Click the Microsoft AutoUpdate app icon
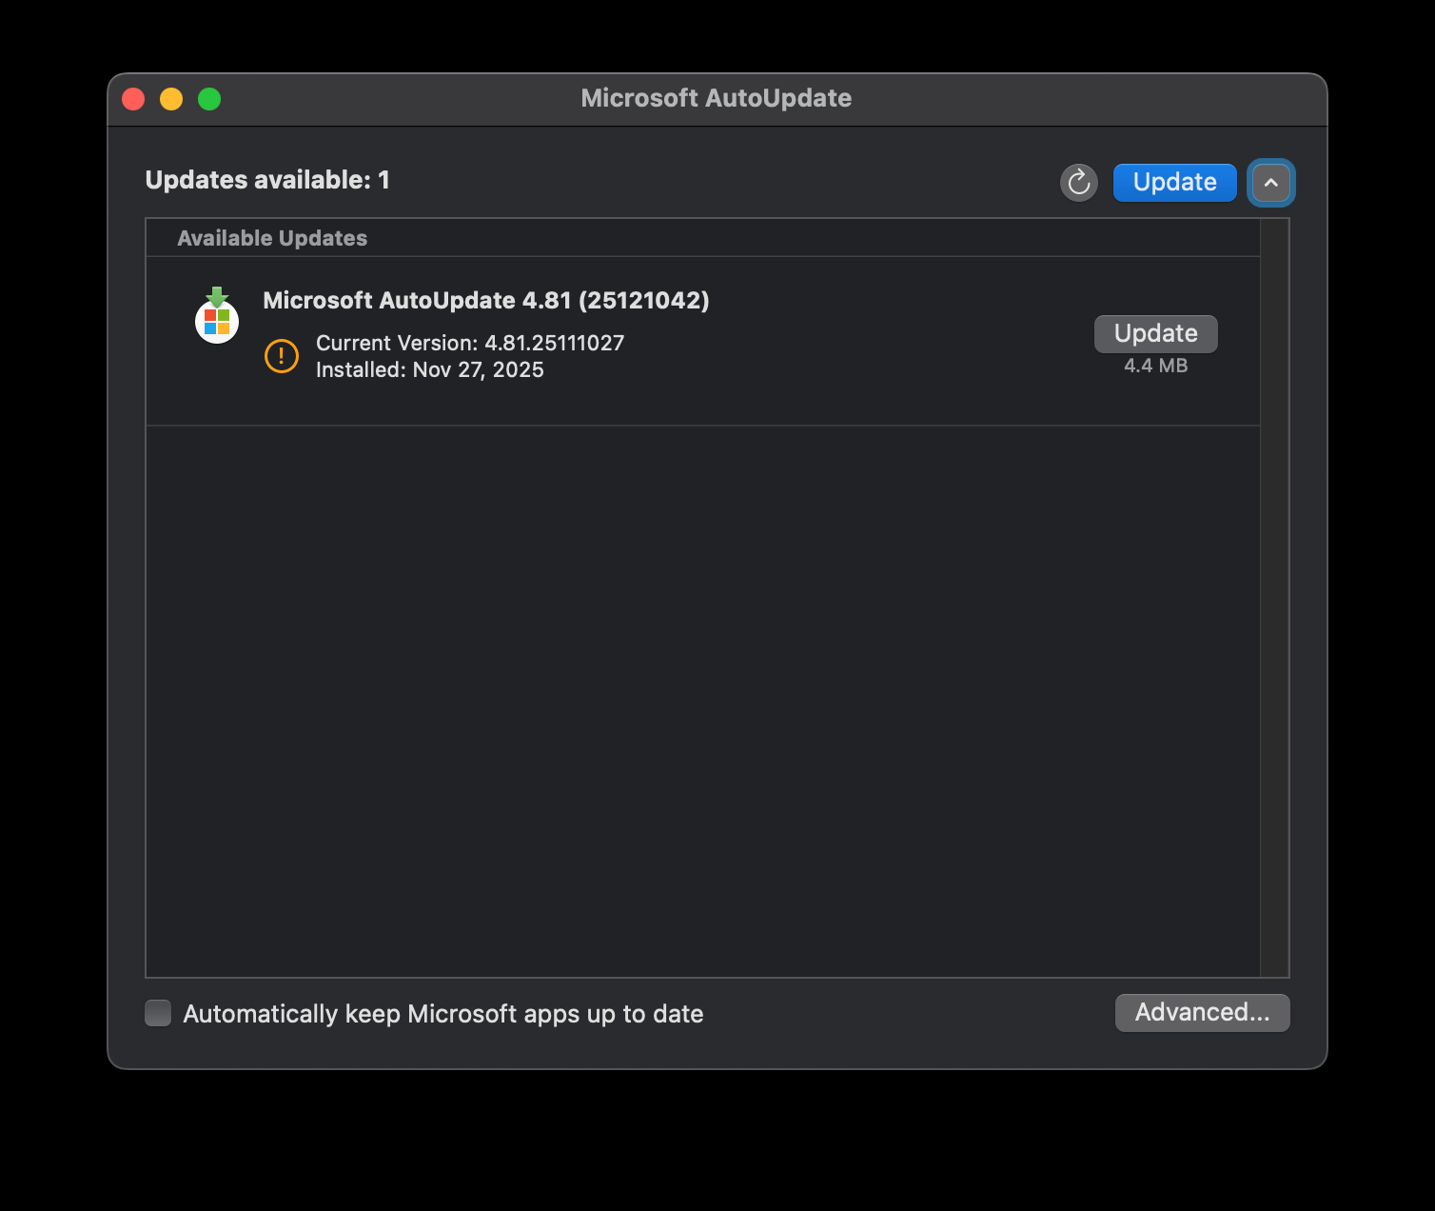 pyautogui.click(x=217, y=316)
